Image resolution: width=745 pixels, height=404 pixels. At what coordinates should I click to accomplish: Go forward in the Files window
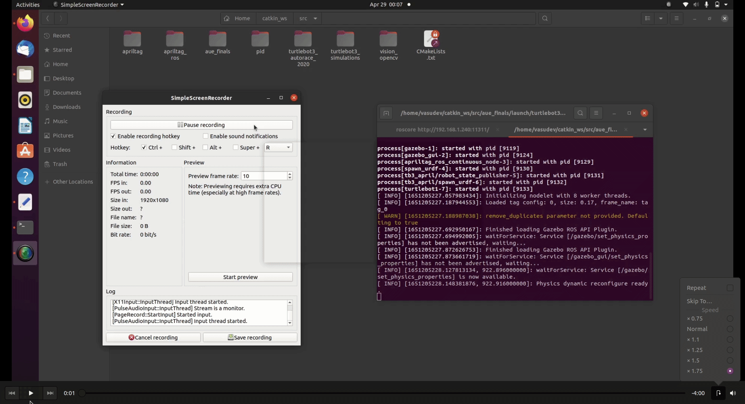[x=61, y=18]
